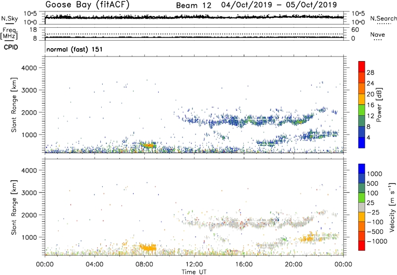
Task: Click the 'CPID' row label
Action: point(11,47)
